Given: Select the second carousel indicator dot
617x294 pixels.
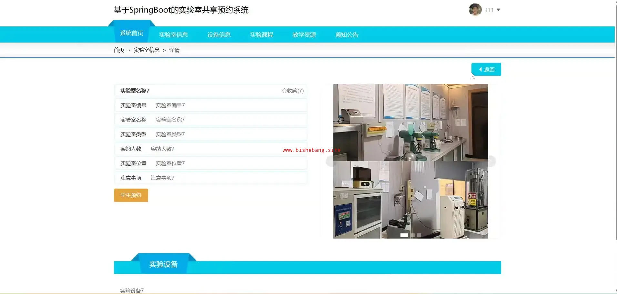Looking at the screenshot, I should [x=412, y=235].
